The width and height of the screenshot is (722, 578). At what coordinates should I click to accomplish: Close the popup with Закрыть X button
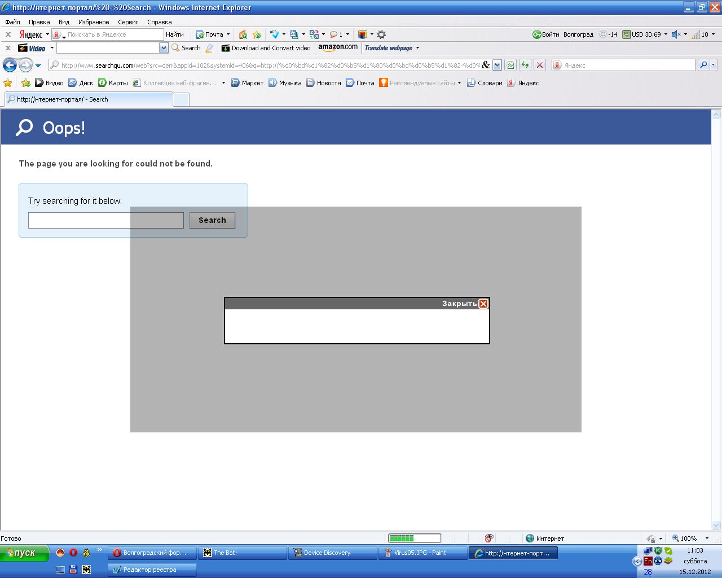coord(483,304)
